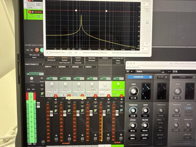
Task: Toggle the HF LIM section
Action: point(160,77)
